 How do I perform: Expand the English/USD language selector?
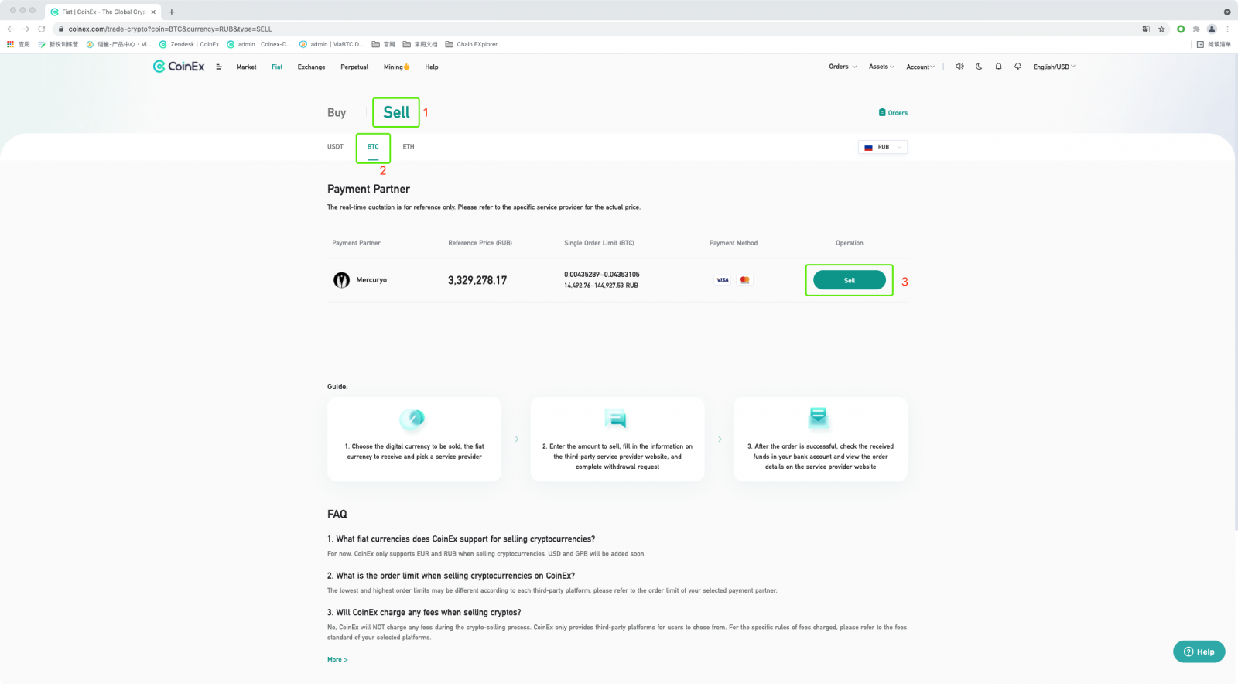1054,67
